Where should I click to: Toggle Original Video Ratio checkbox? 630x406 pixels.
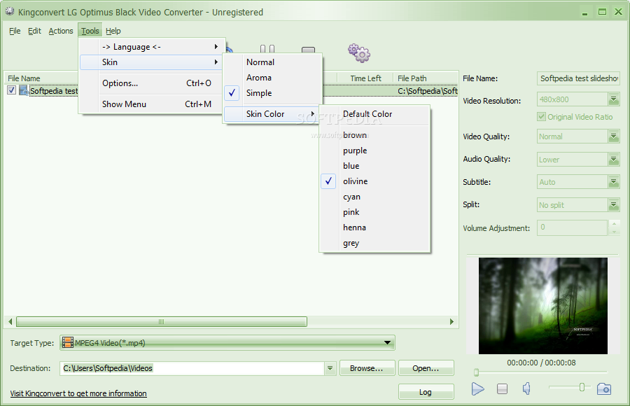tap(541, 117)
